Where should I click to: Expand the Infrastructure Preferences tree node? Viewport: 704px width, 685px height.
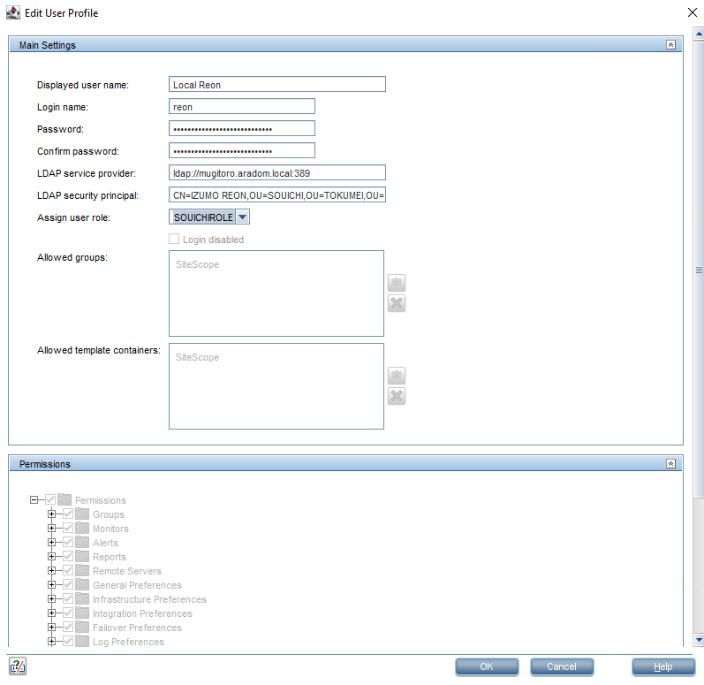pyautogui.click(x=51, y=598)
